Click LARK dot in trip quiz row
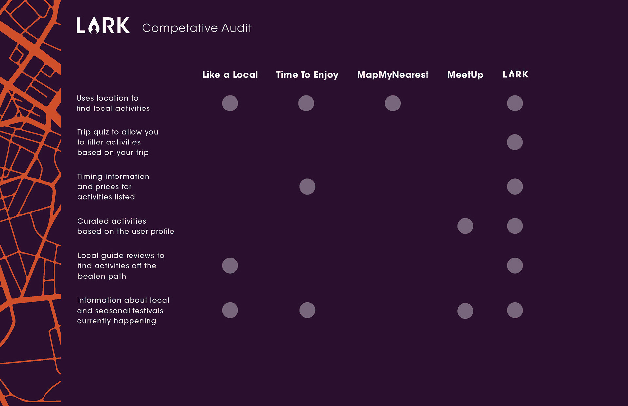628x406 pixels. [x=515, y=142]
